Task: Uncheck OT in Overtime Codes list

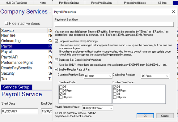Action: click(61, 94)
